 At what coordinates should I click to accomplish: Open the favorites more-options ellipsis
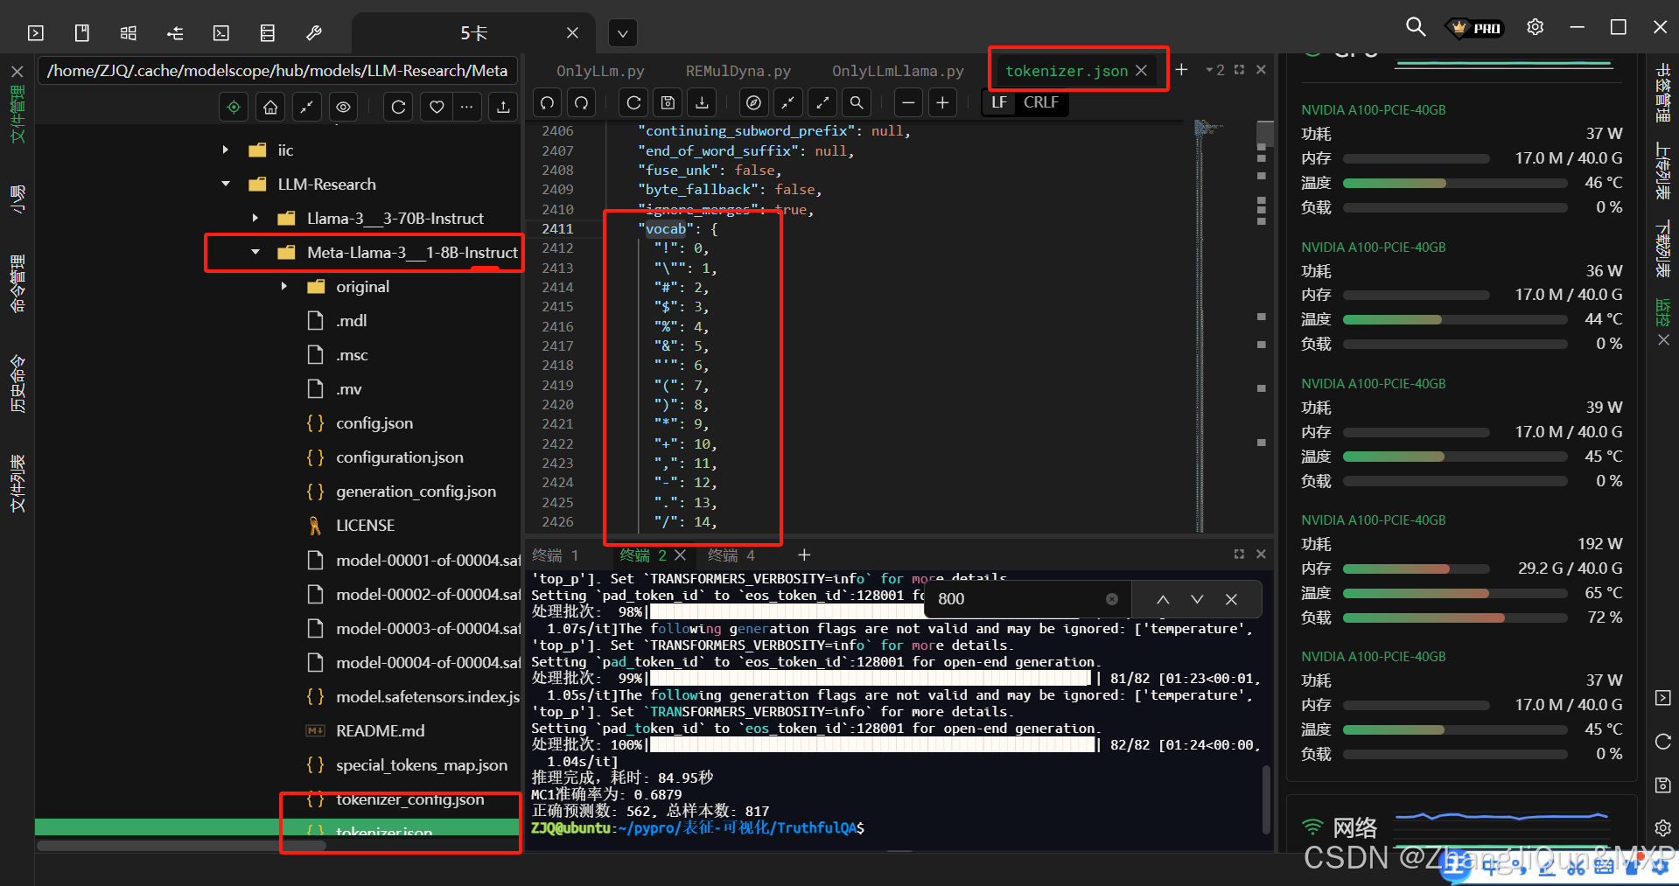pyautogui.click(x=467, y=107)
